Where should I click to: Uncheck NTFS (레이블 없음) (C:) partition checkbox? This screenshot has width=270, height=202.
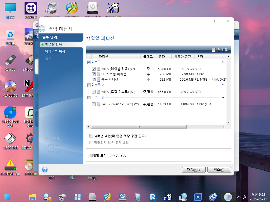tap(94, 69)
